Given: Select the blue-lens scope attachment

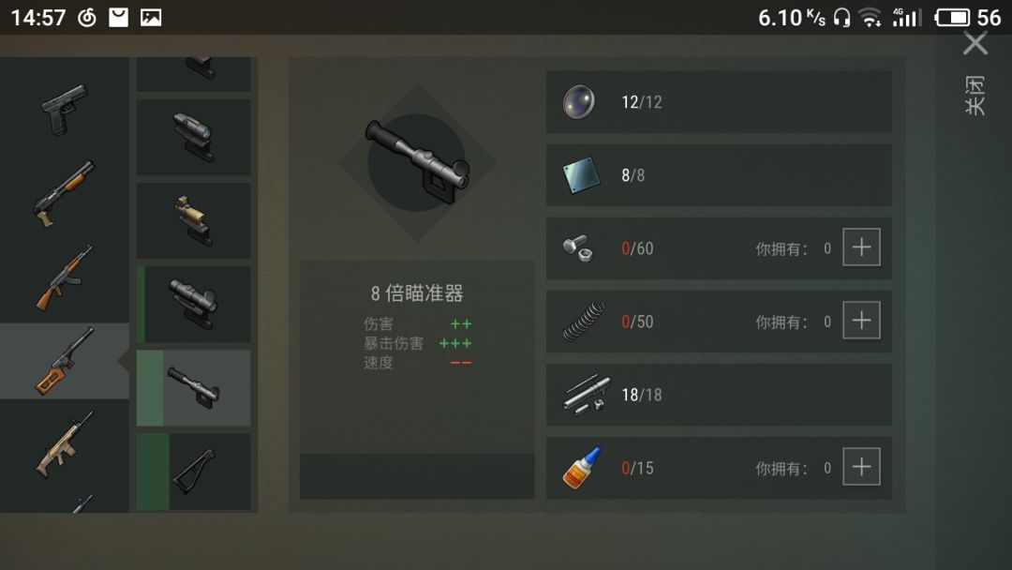Looking at the screenshot, I should (194, 137).
